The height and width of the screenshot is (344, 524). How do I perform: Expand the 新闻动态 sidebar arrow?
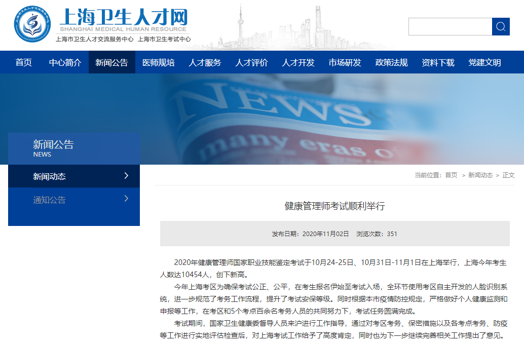[x=126, y=176]
